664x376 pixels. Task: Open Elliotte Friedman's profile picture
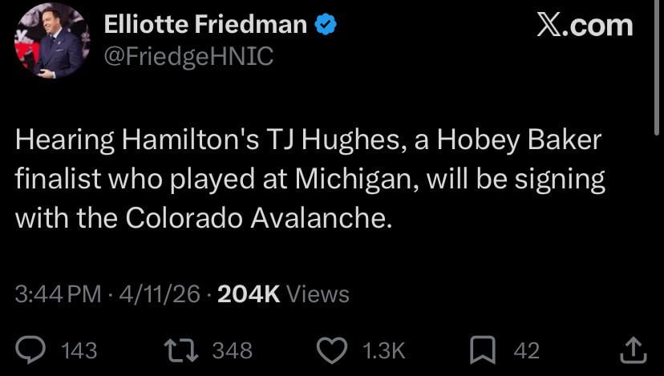pyautogui.click(x=50, y=41)
